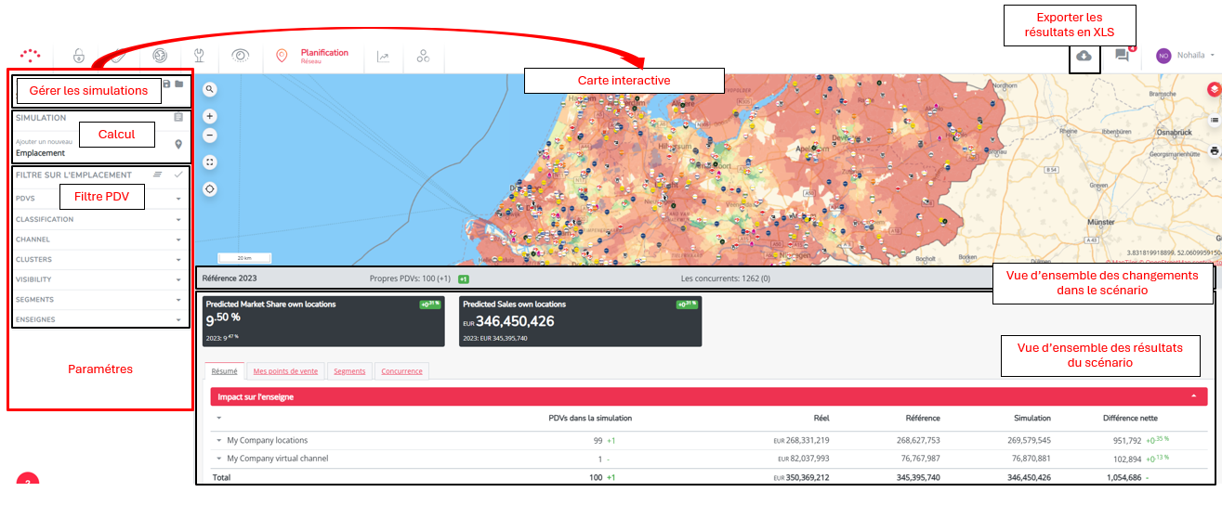The width and height of the screenshot is (1222, 518).
Task: Click the Différence nette column header
Action: [1130, 418]
